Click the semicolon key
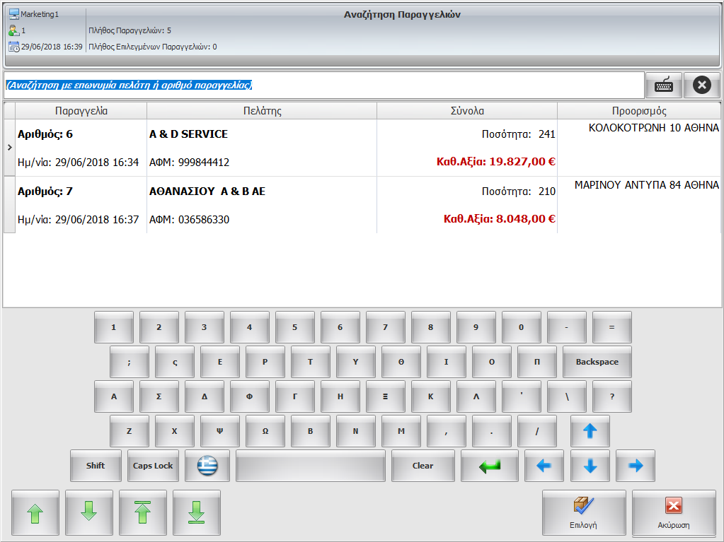The height and width of the screenshot is (542, 724). (x=130, y=362)
